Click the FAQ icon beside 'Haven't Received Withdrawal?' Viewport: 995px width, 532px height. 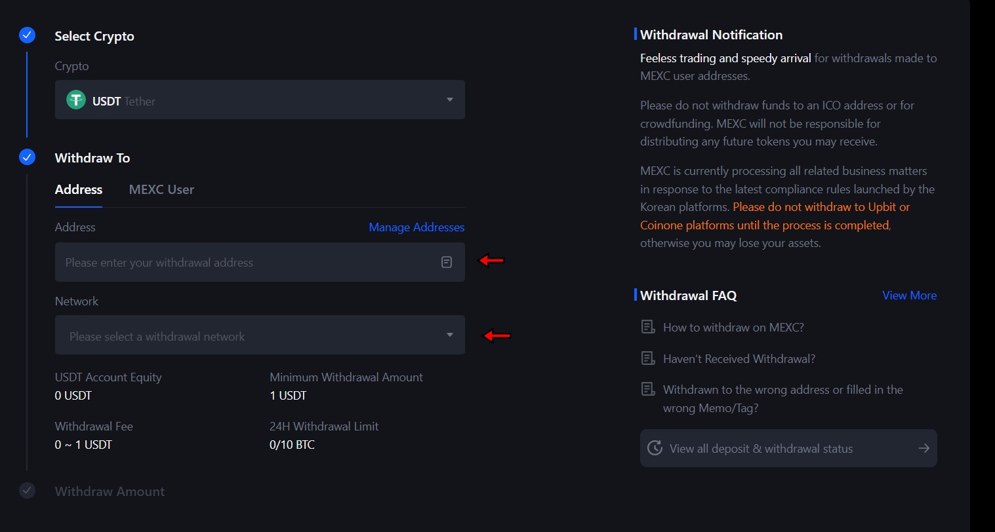647,357
